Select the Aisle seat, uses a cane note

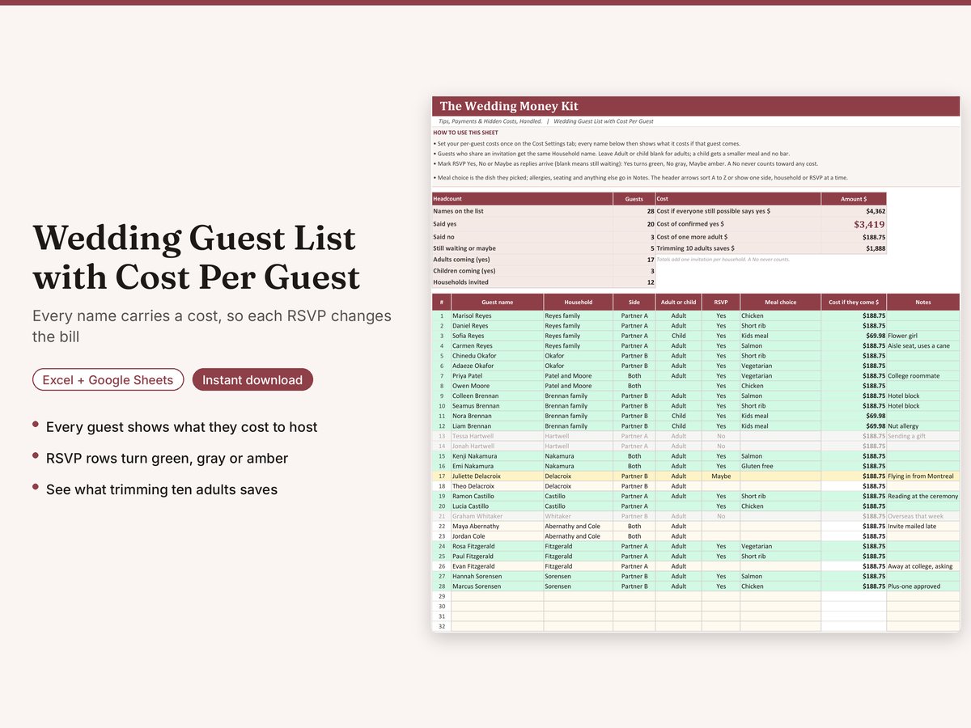pyautogui.click(x=918, y=345)
